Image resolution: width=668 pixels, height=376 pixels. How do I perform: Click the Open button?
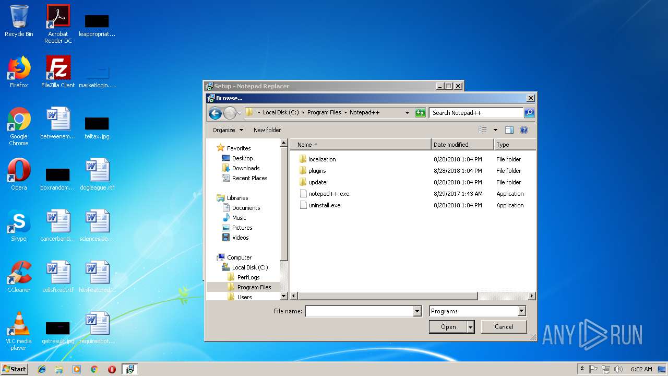[448, 327]
